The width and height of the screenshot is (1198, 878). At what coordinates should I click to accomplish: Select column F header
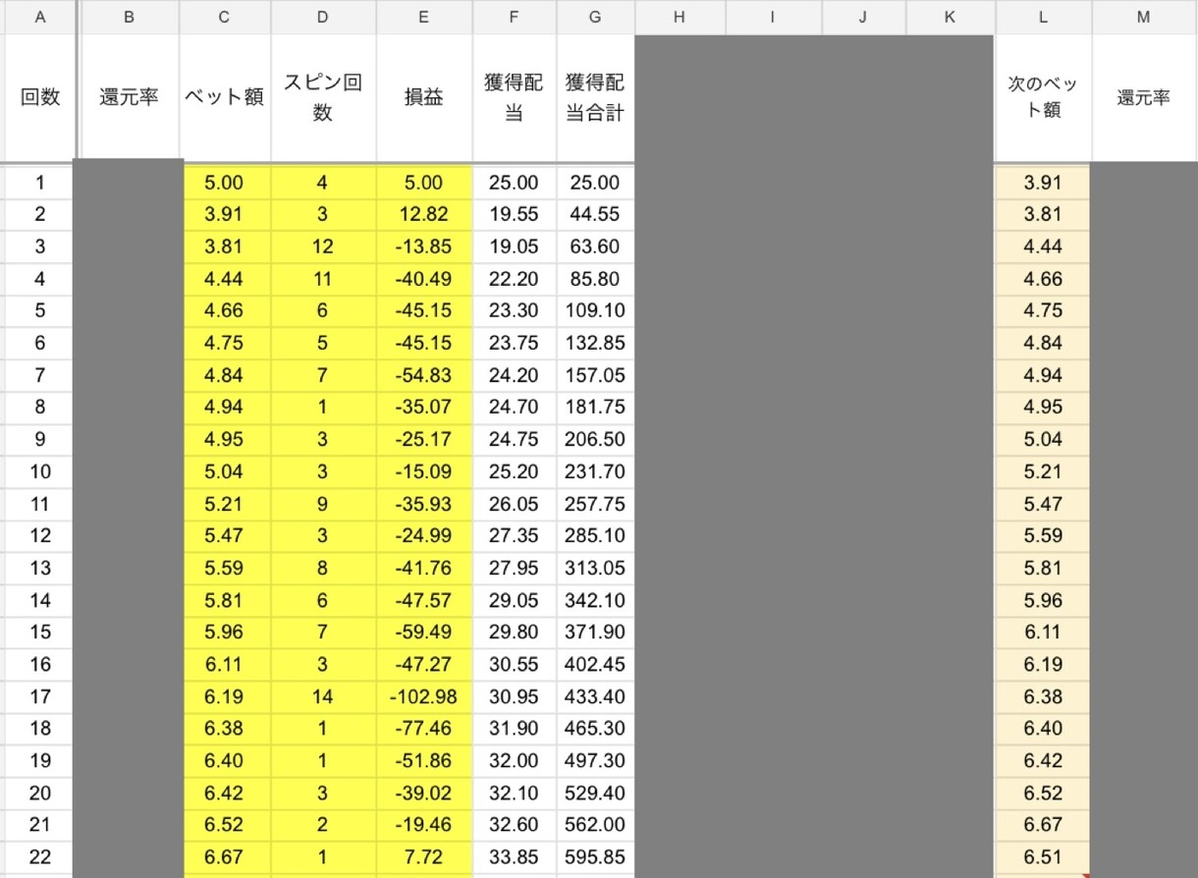pyautogui.click(x=515, y=17)
